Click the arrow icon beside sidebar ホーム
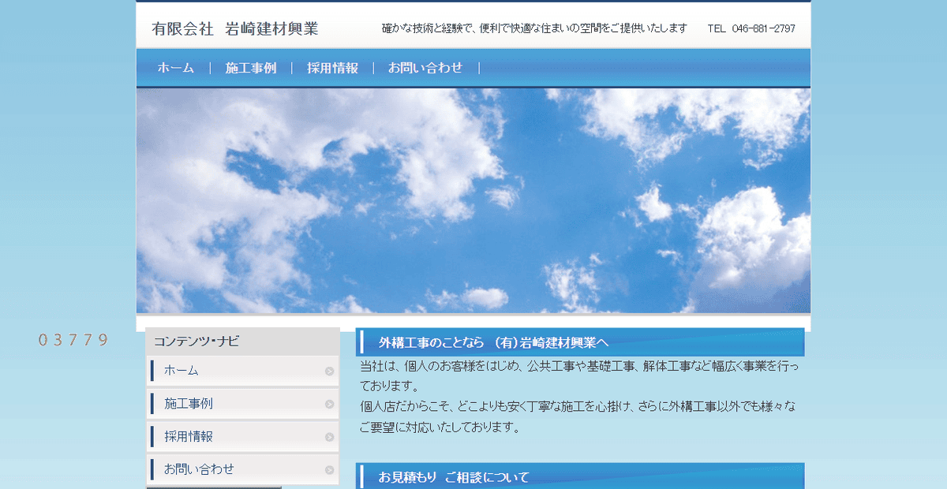Screen dimensions: 947x489 (x=329, y=370)
